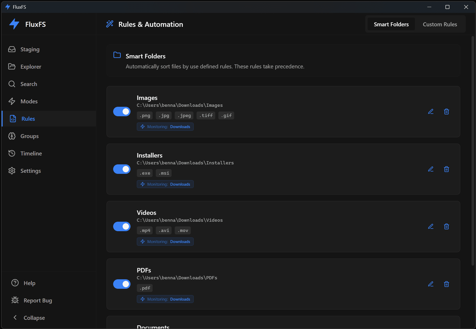The image size is (476, 329).
Task: Open the Downloads monitoring link for Videos
Action: tap(180, 241)
